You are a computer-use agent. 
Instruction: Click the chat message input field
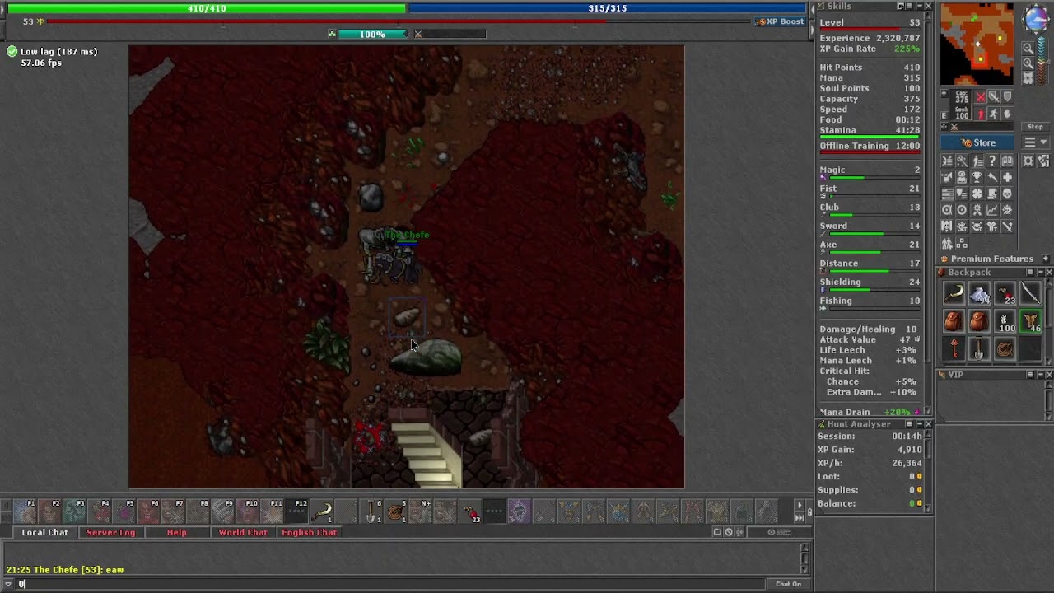(x=391, y=584)
